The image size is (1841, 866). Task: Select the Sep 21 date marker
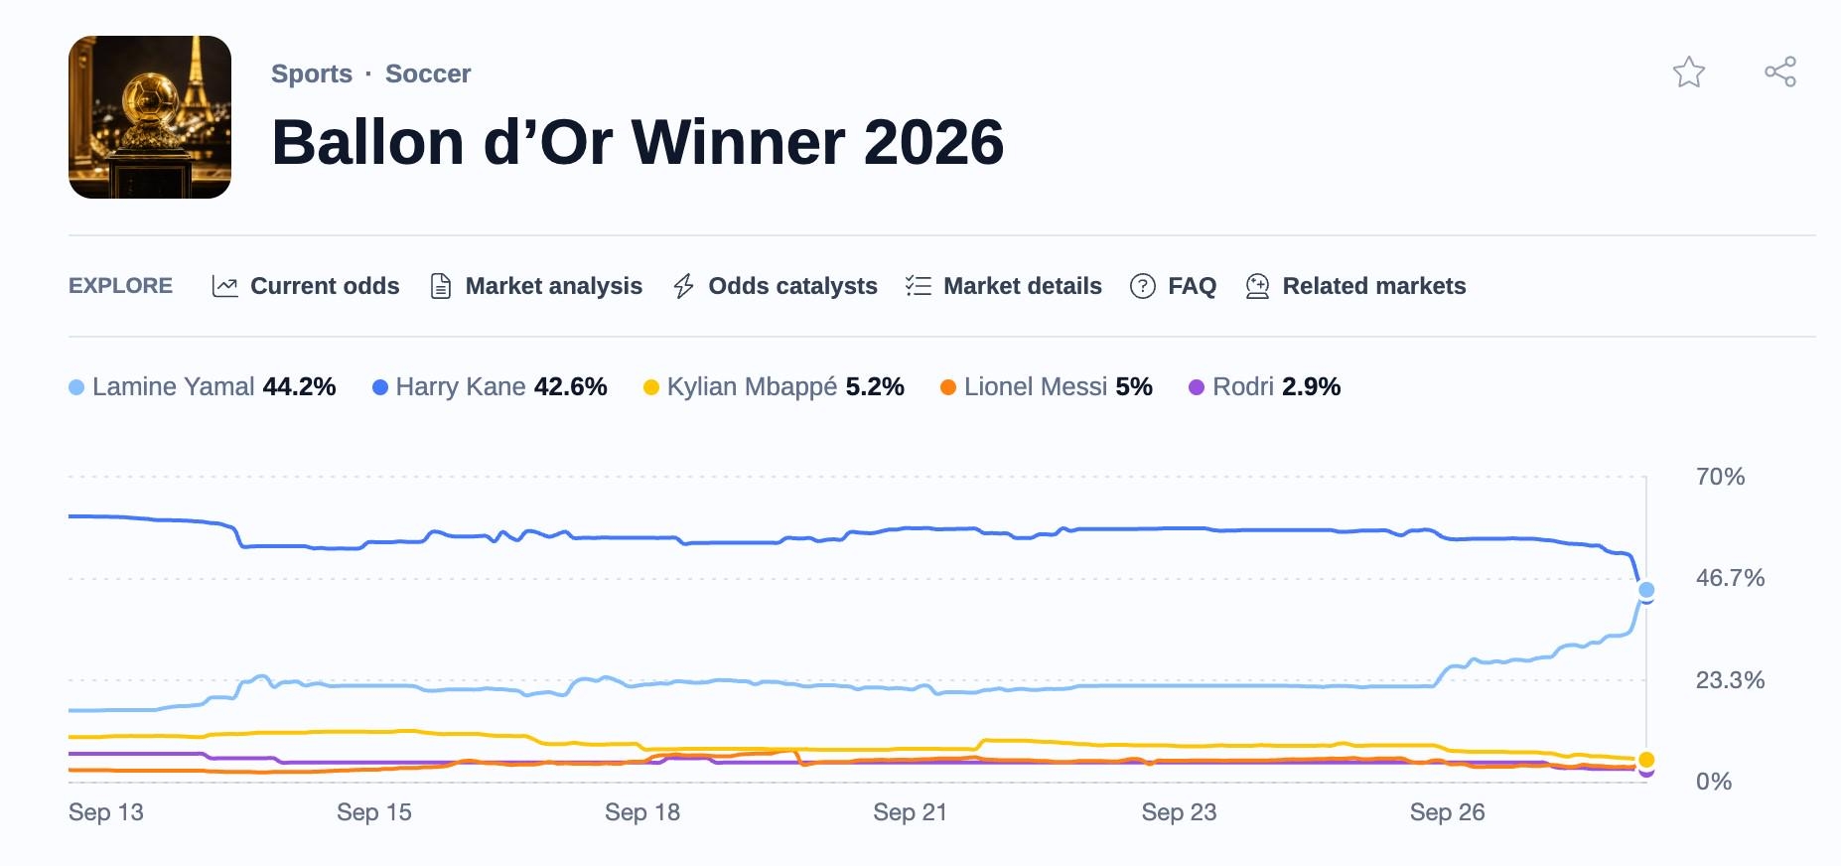tap(911, 812)
